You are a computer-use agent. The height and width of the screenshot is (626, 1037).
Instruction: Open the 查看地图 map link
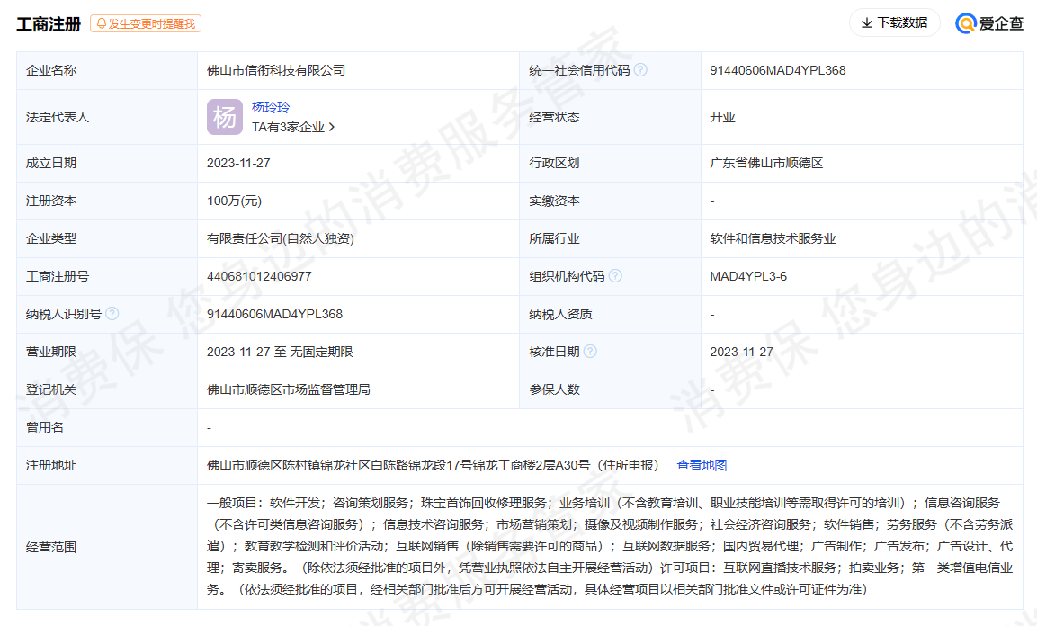[x=702, y=465]
